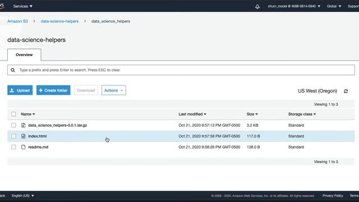This screenshot has height=202, width=359.
Task: Check the box for readme.md
Action: (13, 147)
